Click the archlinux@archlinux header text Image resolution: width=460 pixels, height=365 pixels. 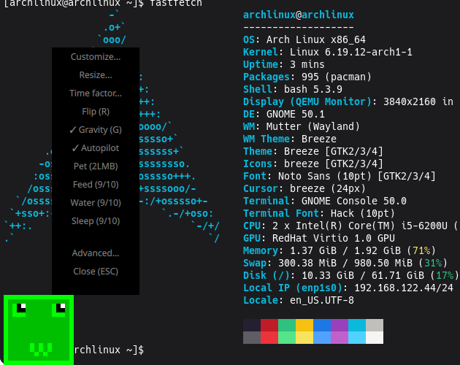299,15
